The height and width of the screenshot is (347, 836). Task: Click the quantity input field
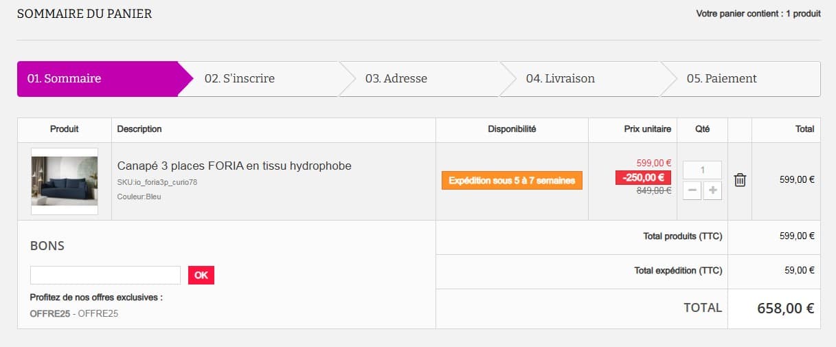tap(702, 170)
